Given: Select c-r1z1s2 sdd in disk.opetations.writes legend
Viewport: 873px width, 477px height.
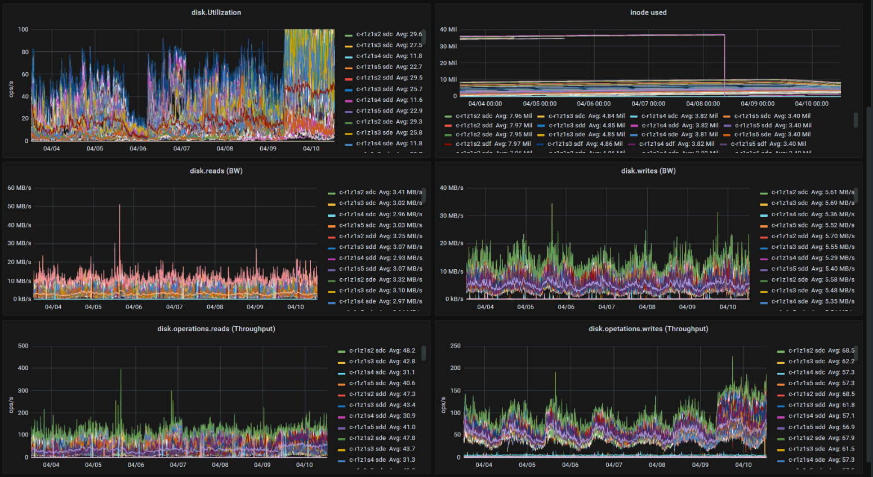Looking at the screenshot, I should 807,394.
